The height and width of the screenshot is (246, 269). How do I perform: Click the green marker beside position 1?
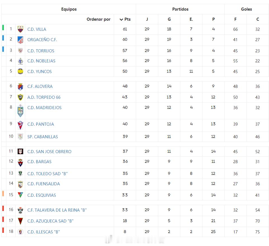point(3,27)
